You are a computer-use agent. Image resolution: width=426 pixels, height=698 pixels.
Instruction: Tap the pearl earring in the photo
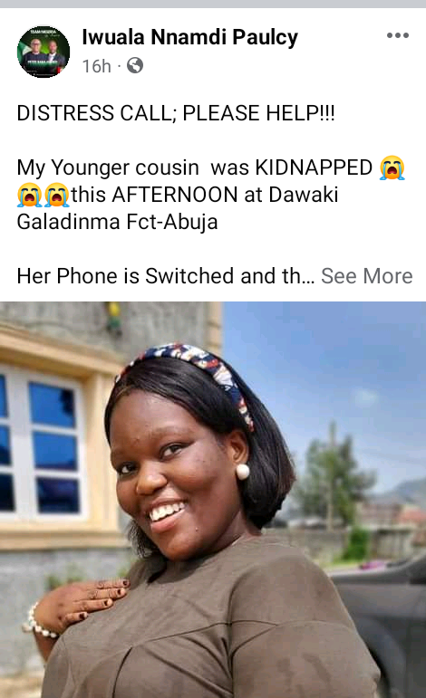pos(242,472)
